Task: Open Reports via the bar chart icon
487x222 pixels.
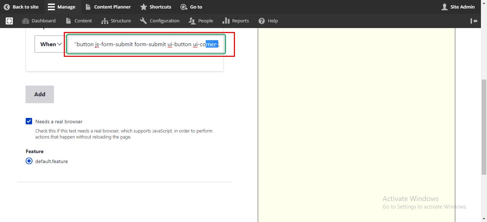Action: coord(226,21)
